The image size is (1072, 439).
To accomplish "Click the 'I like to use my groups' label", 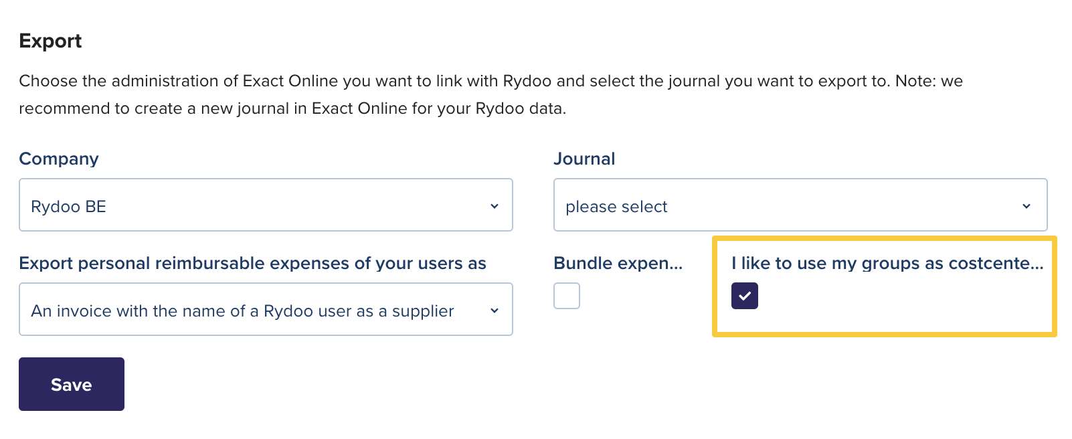I will [x=887, y=263].
